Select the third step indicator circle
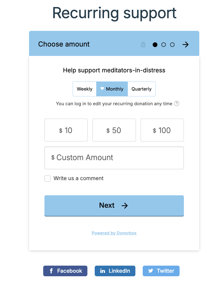The height and width of the screenshot is (297, 220). pyautogui.click(x=172, y=45)
